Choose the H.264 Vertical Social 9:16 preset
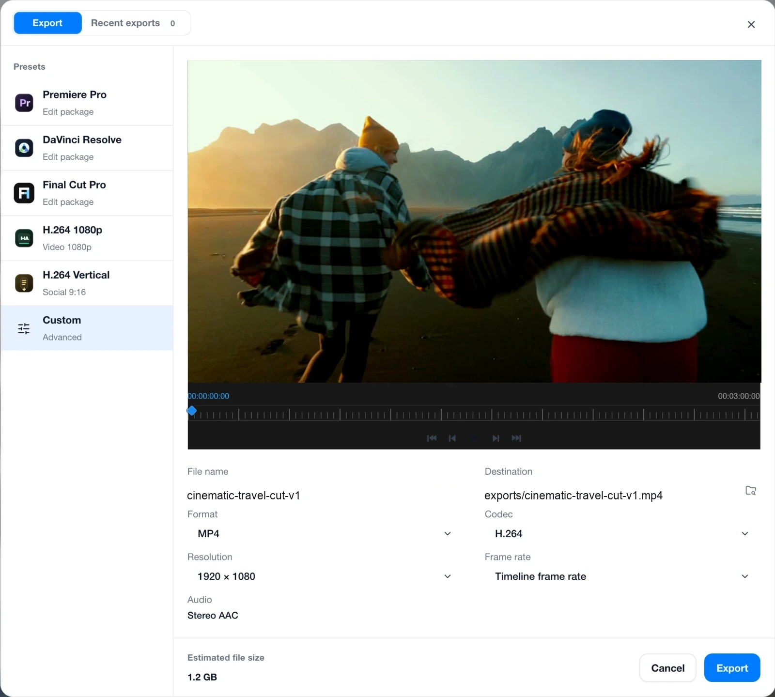The image size is (775, 697). (87, 283)
